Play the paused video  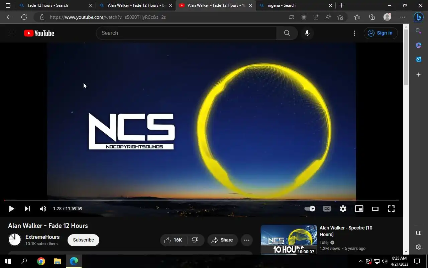[x=11, y=209]
